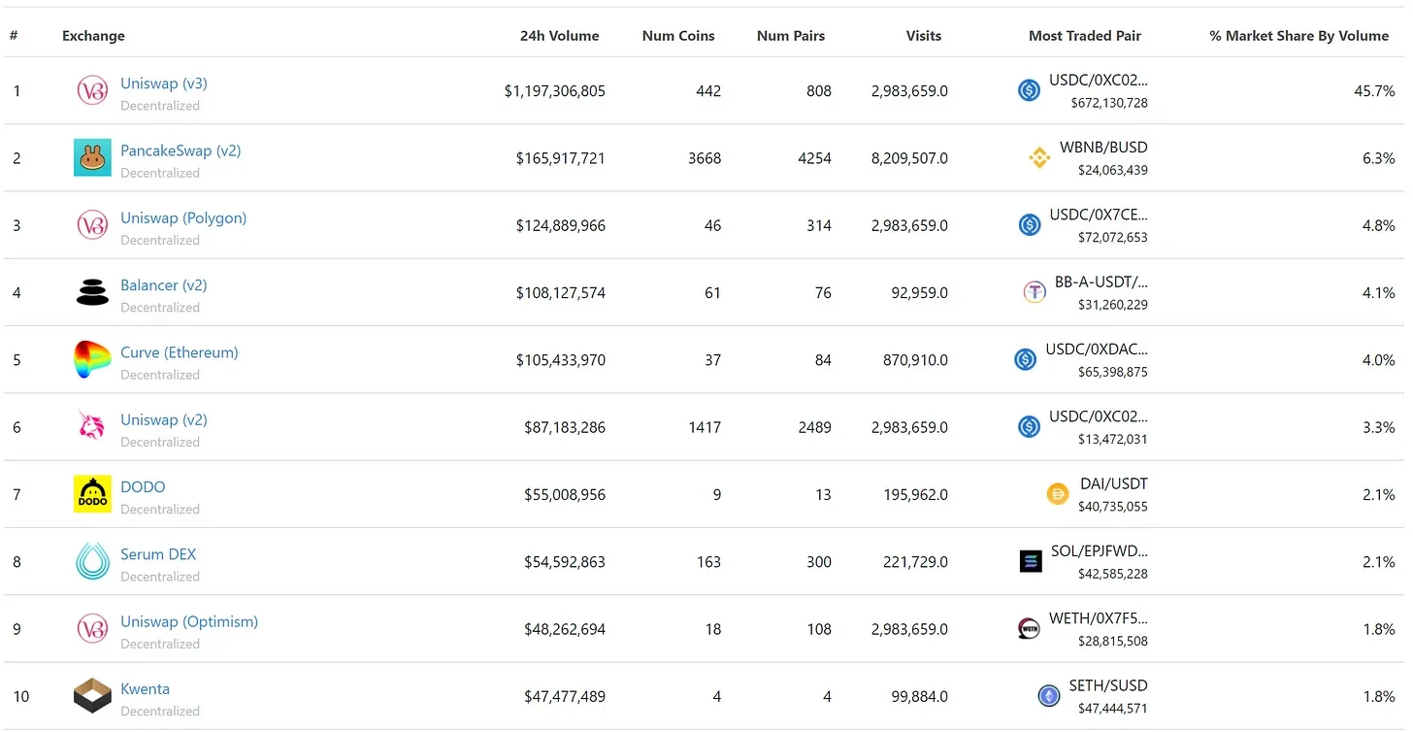
Task: Sort by the # rank column header
Action: pos(14,36)
